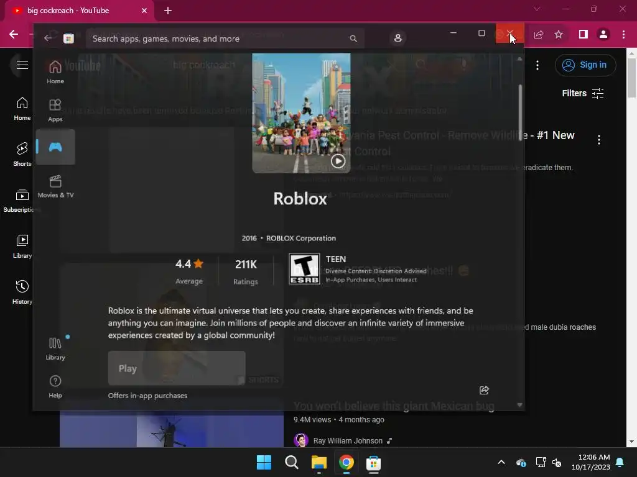This screenshot has height=477, width=637.
Task: Click Chrome back navigation arrow
Action: coord(14,35)
